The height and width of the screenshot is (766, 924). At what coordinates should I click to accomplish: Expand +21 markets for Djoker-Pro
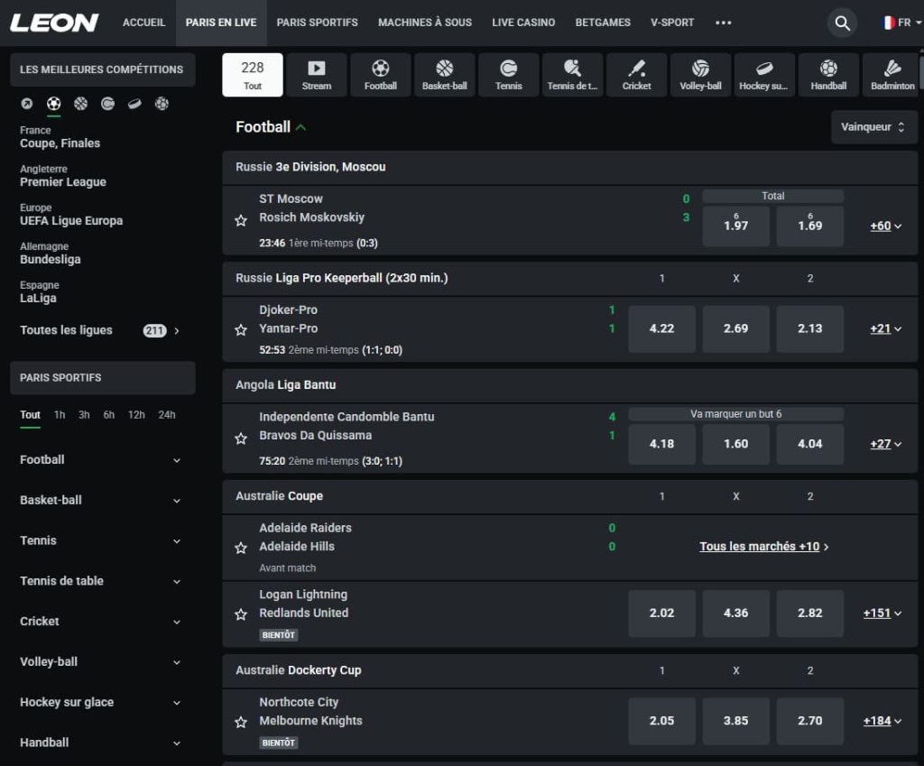886,328
